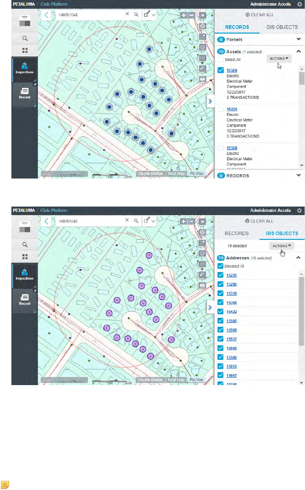Click the measure ruler tool in top screenshot

tap(202, 58)
